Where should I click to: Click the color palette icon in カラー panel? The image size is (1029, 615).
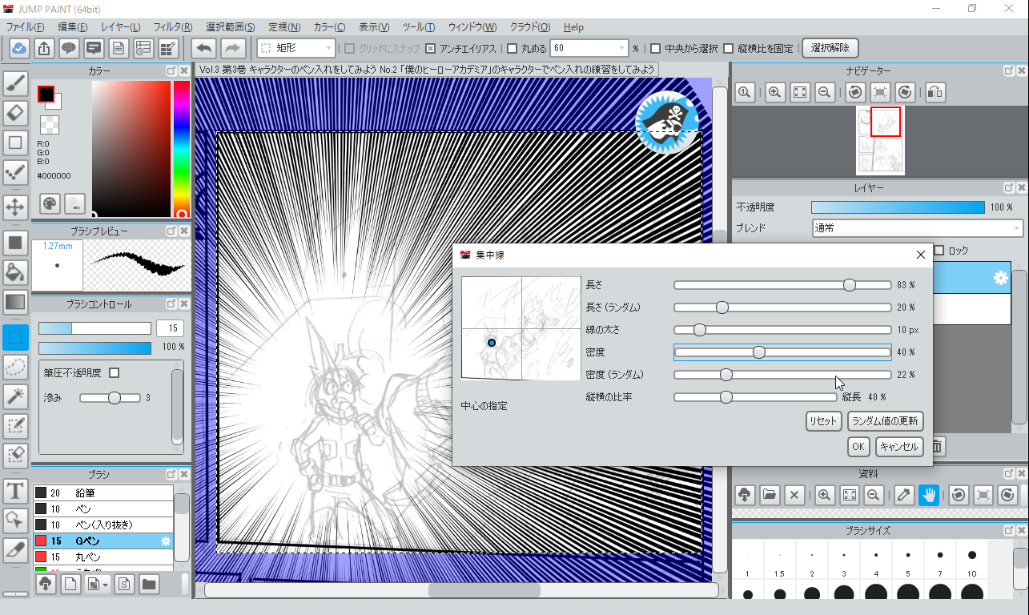point(50,203)
